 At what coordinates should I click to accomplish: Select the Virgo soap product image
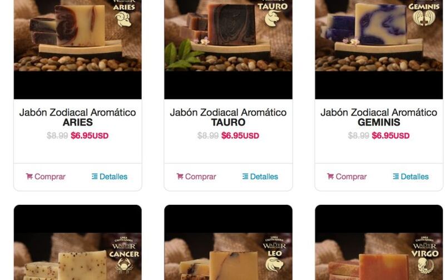click(x=379, y=242)
